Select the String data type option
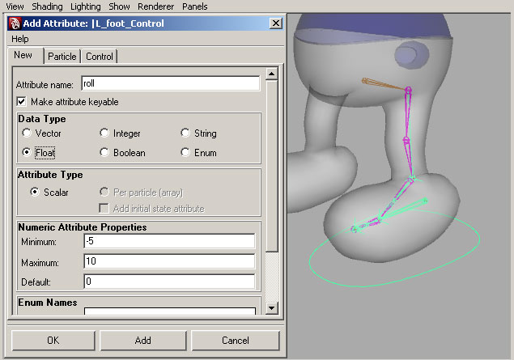The height and width of the screenshot is (360, 514). tap(186, 133)
